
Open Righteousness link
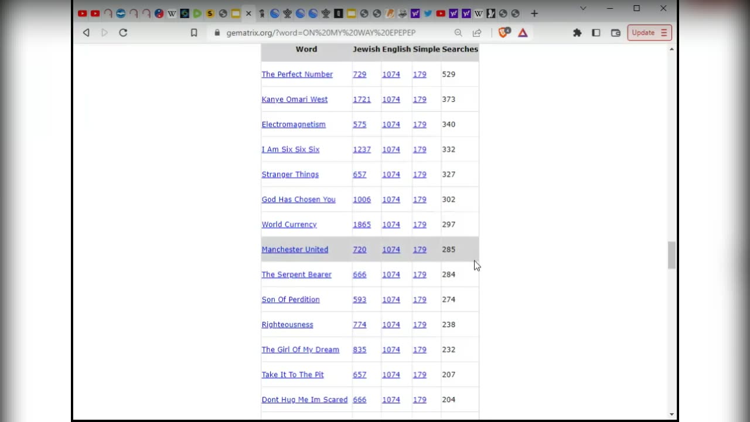(x=287, y=325)
